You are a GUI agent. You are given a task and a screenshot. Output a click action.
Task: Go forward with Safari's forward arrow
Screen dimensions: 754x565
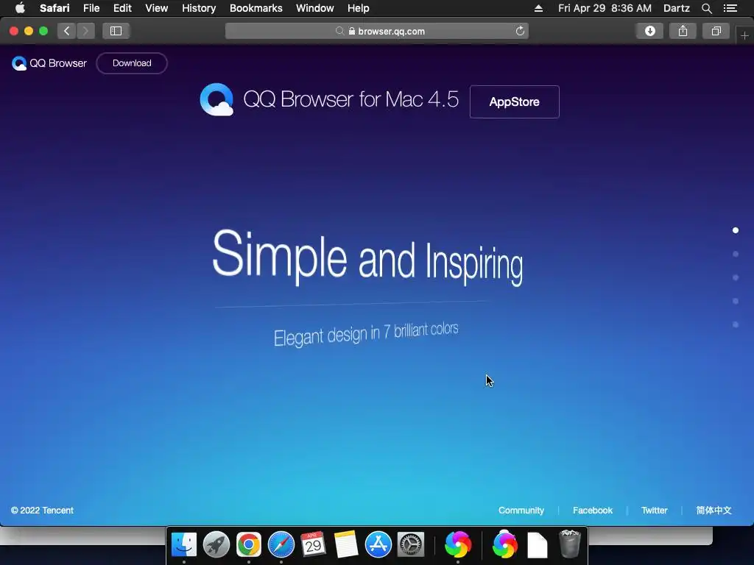click(x=85, y=31)
